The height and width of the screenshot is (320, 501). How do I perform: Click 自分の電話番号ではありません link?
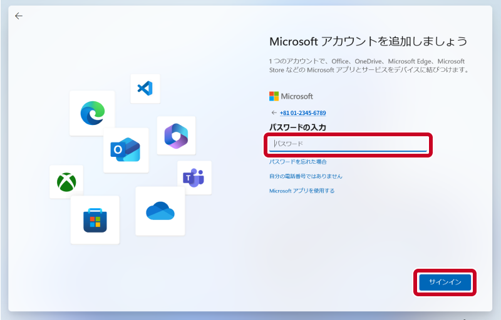[306, 176]
